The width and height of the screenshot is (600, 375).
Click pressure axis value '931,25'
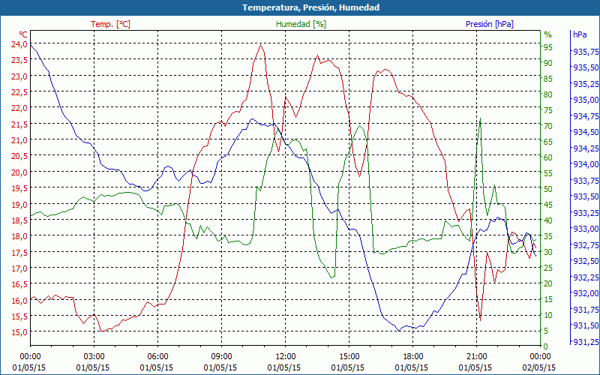pyautogui.click(x=586, y=341)
